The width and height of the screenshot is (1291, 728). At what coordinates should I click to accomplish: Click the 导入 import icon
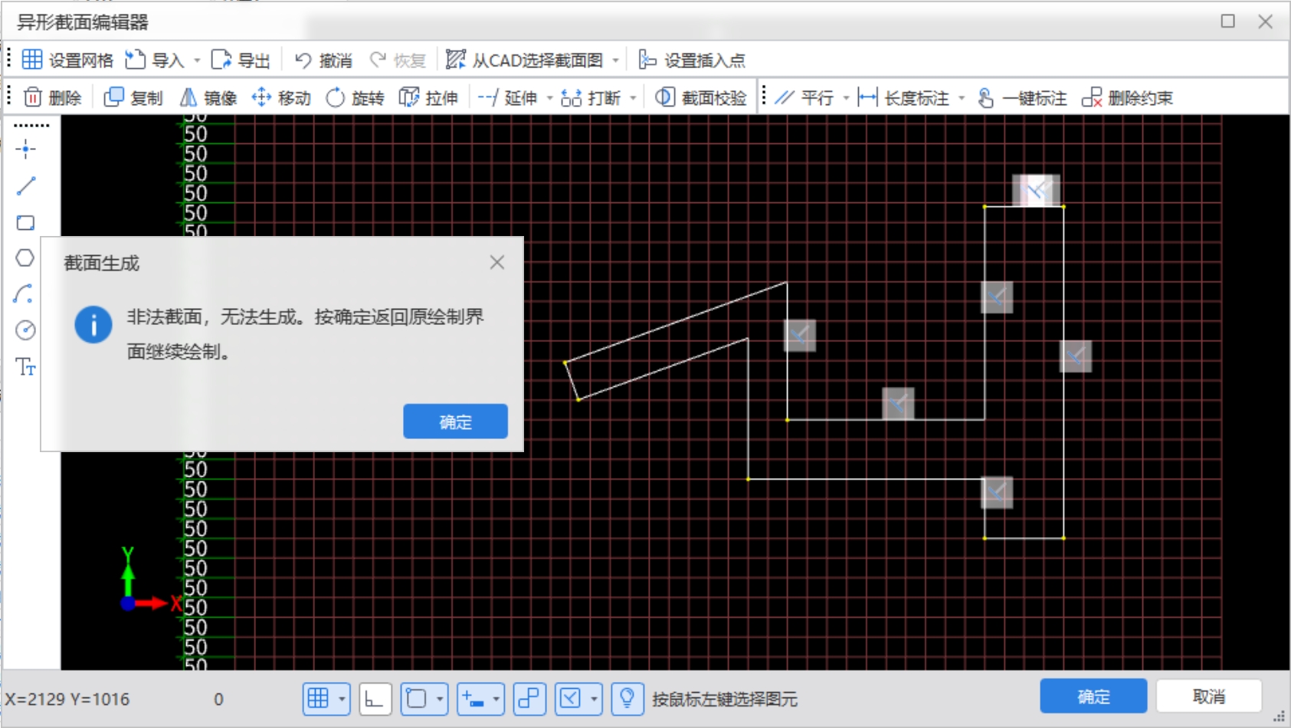click(x=136, y=60)
